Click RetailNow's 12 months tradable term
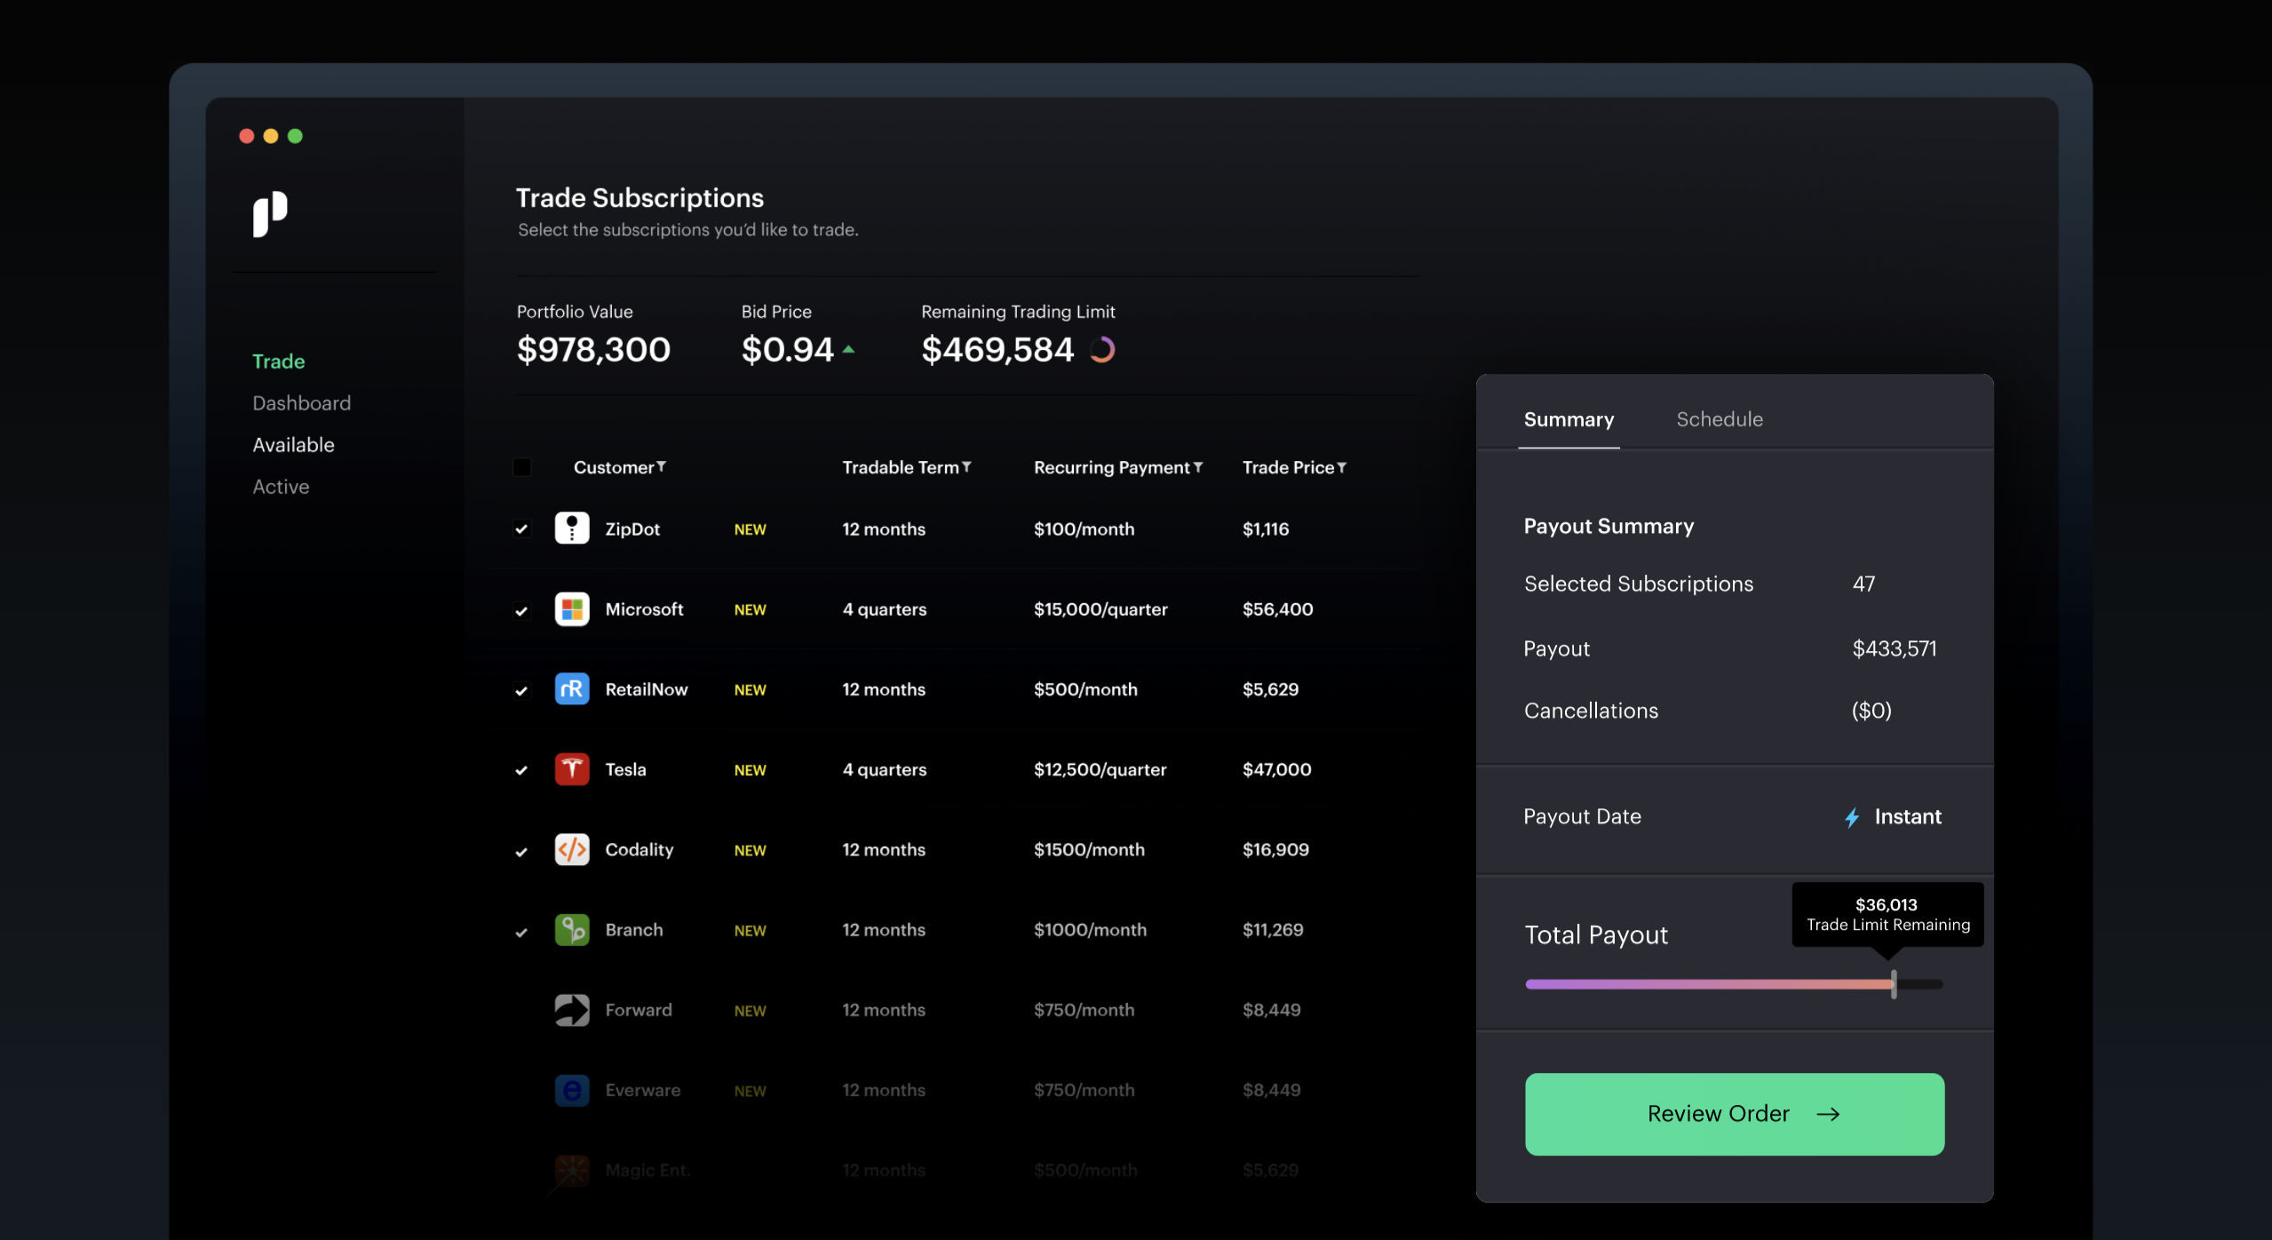The image size is (2272, 1240). [x=884, y=689]
